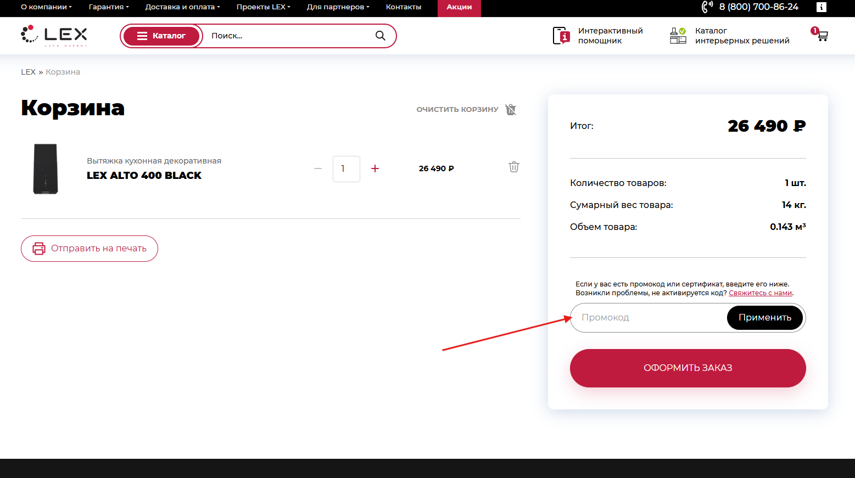Viewport: 855px width, 478px height.
Task: Click the interior solutions catalog icon
Action: pos(678,36)
